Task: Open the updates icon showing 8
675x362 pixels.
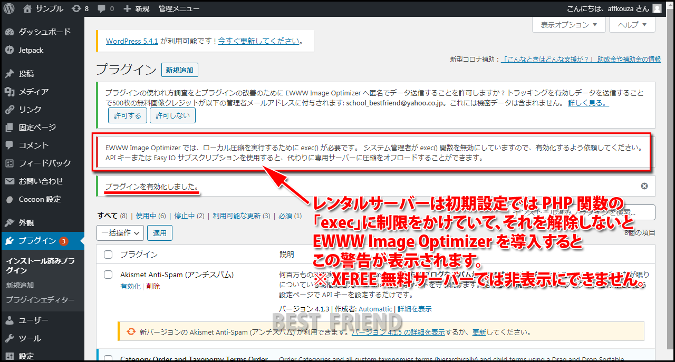Action: click(x=80, y=8)
